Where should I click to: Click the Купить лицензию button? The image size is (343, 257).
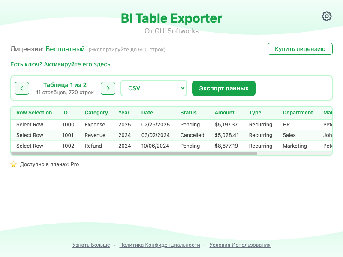[300, 49]
